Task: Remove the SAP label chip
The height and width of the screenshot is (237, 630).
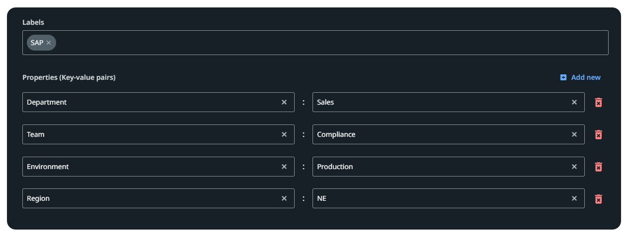Action: tap(49, 43)
